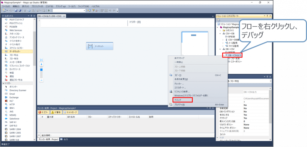Collapse the CSV→DB node in solution tree
Image resolution: width=307 pixels, height=147 pixels.
tap(220, 33)
